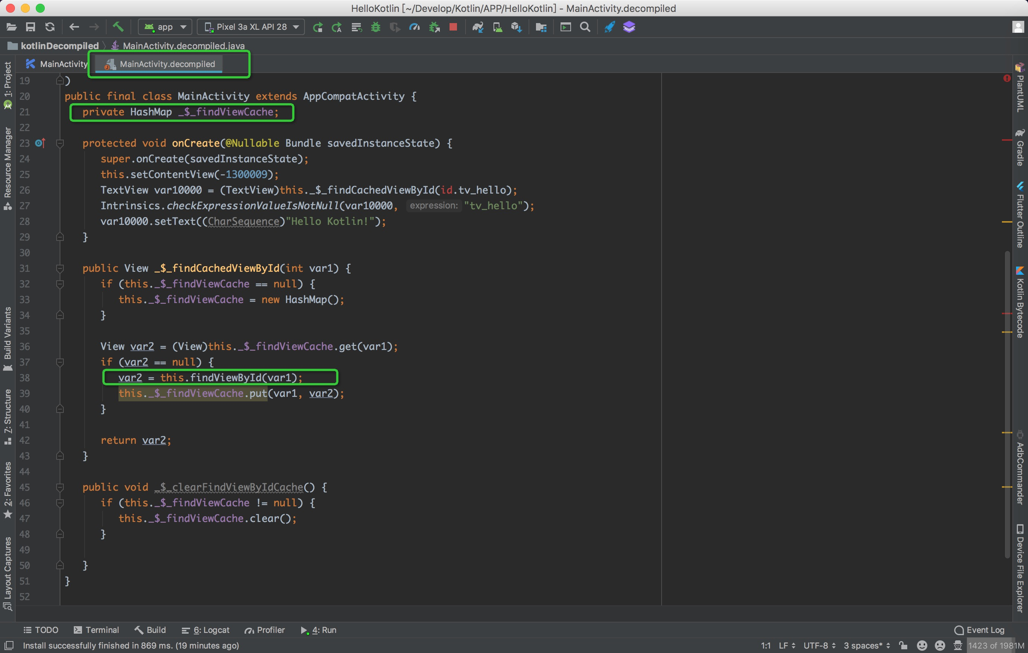
Task: Open the 6: Logcat tool window
Action: 206,630
